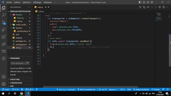Click the filter funnel in Problems panel
The height and width of the screenshot is (96, 171).
point(28,63)
